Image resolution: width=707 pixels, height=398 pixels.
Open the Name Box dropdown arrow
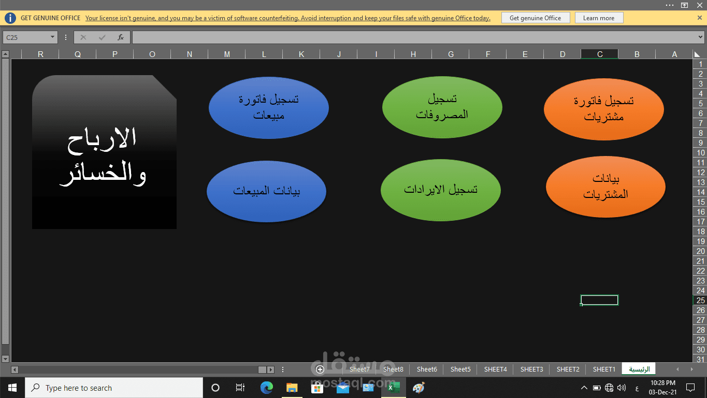tap(53, 37)
